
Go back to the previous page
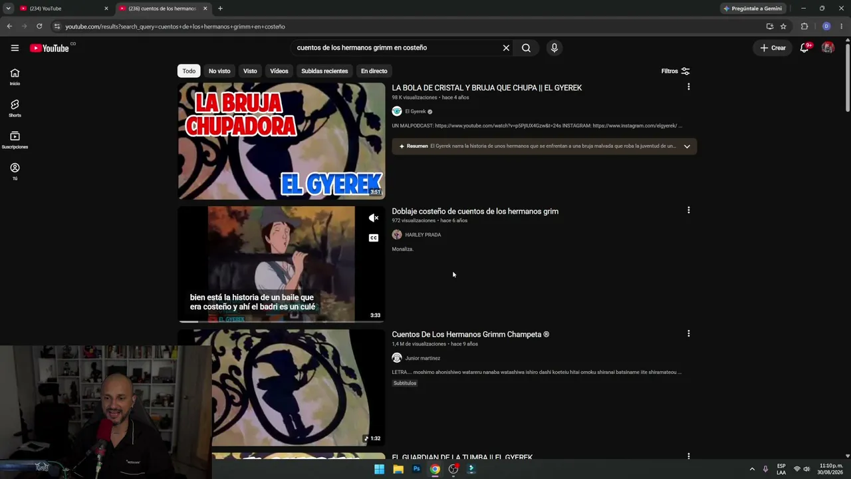pyautogui.click(x=9, y=27)
